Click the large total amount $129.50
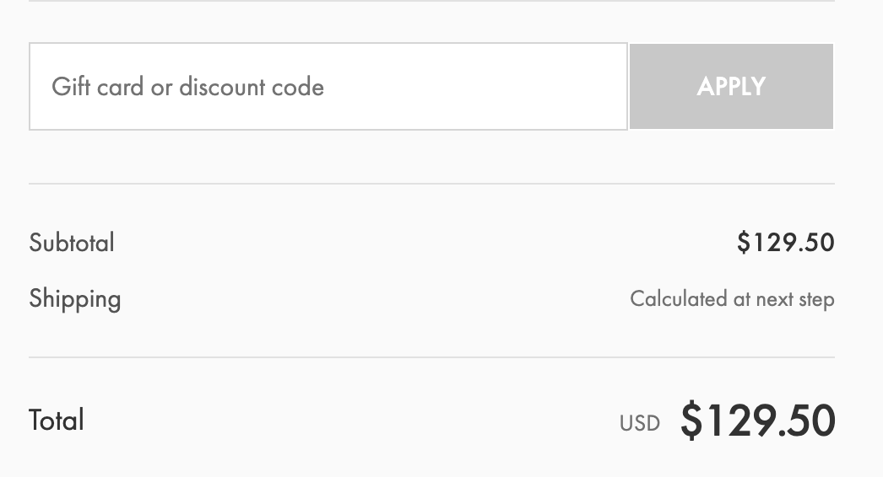Image resolution: width=883 pixels, height=477 pixels. pyautogui.click(x=758, y=420)
